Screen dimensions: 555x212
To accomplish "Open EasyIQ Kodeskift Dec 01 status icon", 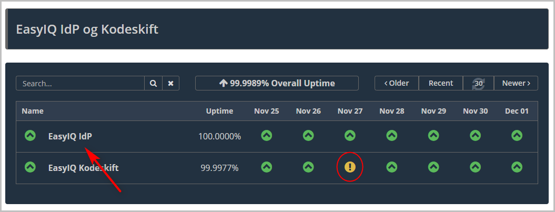I will coord(517,167).
